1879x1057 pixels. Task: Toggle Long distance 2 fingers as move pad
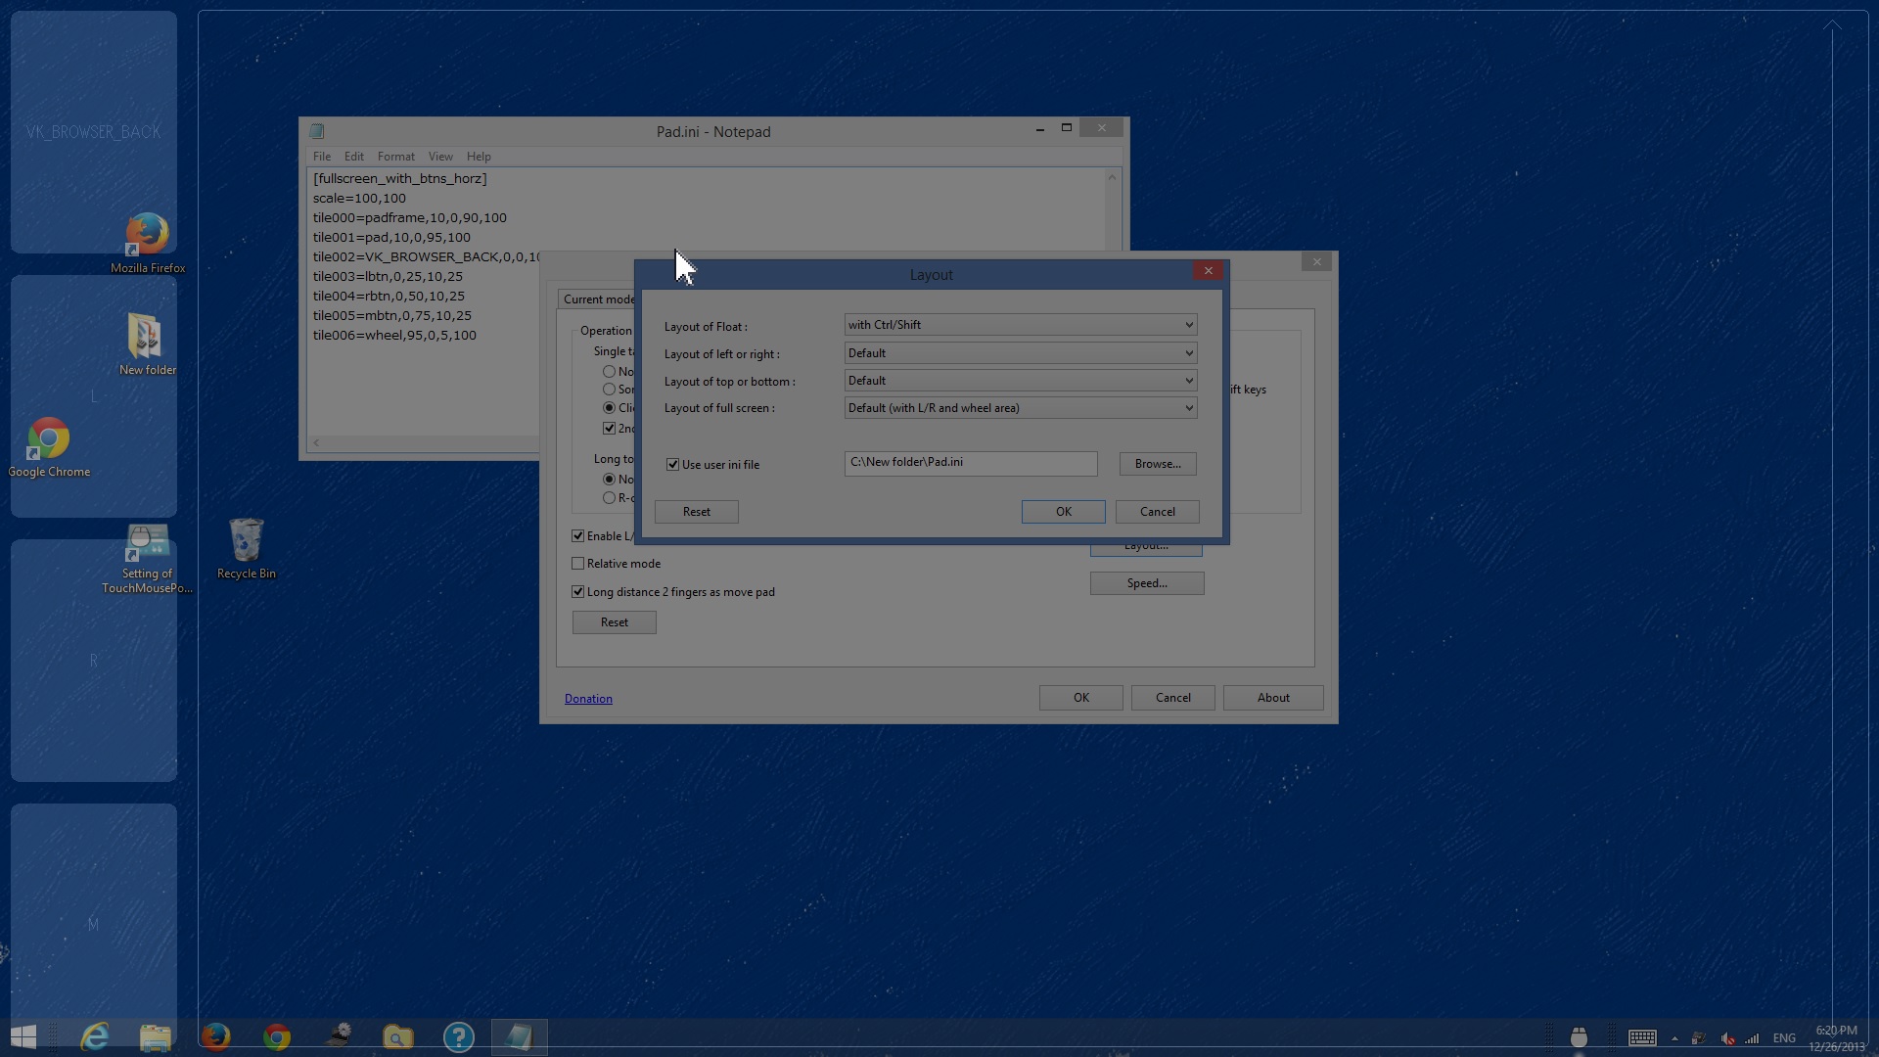[578, 592]
